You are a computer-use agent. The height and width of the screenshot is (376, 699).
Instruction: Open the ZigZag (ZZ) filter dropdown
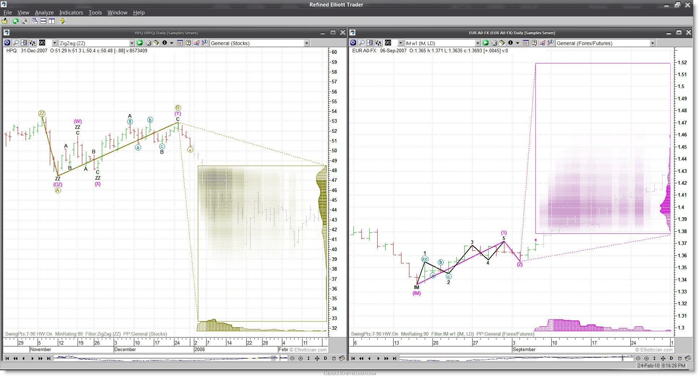pos(131,43)
